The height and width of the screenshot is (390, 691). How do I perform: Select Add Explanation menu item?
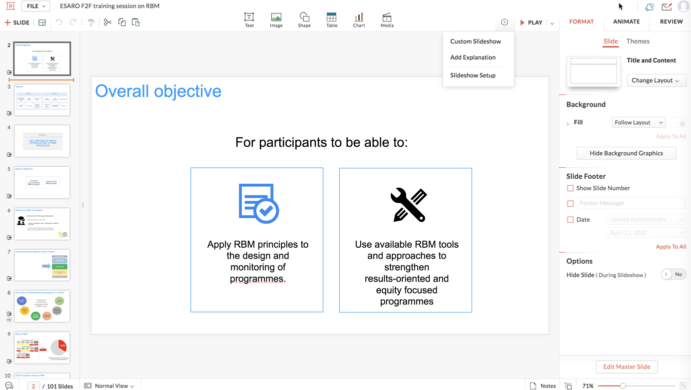473,57
